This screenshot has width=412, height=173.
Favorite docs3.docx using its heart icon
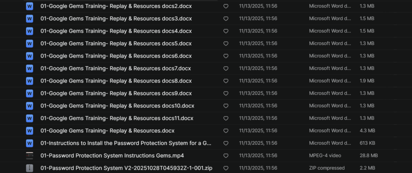226,19
